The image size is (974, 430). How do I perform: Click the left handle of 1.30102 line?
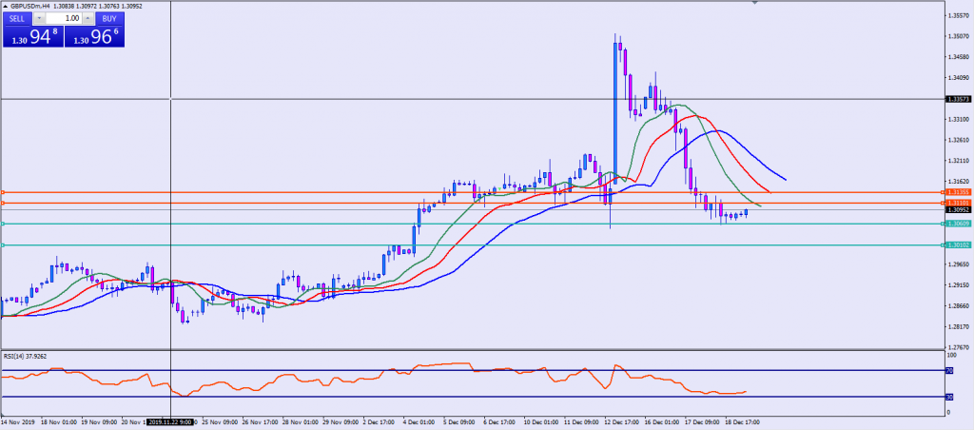pyautogui.click(x=3, y=245)
